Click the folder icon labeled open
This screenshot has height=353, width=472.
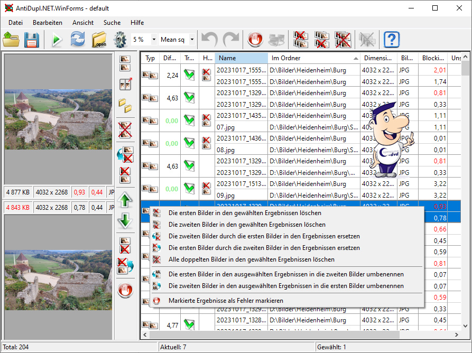pos(99,40)
